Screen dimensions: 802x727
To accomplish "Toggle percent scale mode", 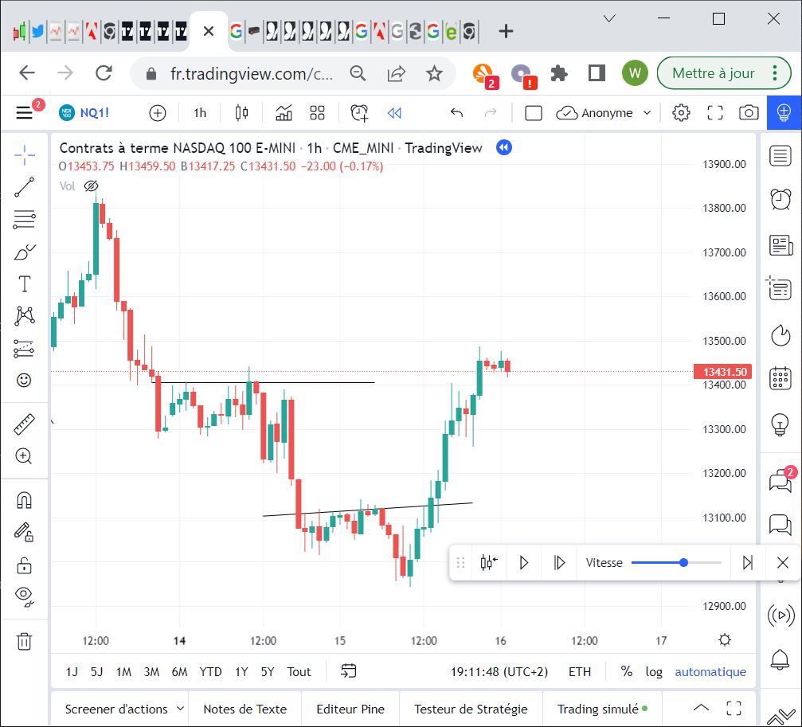I will 626,672.
